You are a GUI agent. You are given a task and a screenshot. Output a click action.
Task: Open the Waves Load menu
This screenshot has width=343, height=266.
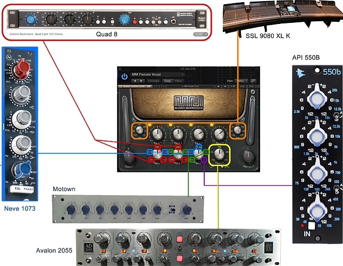point(242,86)
